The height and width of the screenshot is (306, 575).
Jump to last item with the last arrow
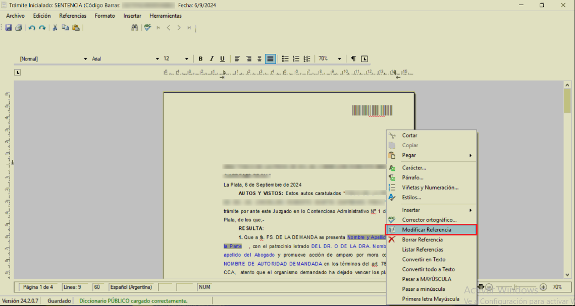[189, 27]
